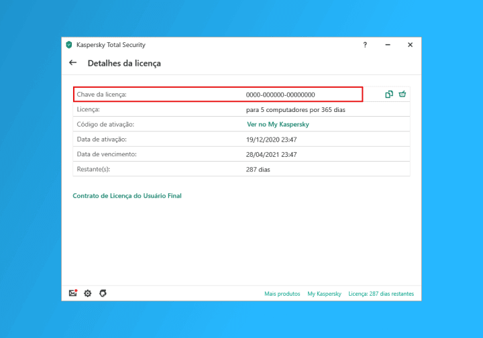The image size is (483, 338).
Task: Click the 'Data de vencimento' date value
Action: click(271, 154)
